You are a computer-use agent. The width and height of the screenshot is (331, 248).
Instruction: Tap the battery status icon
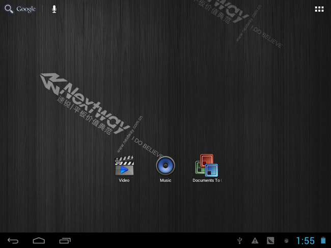[x=323, y=240]
